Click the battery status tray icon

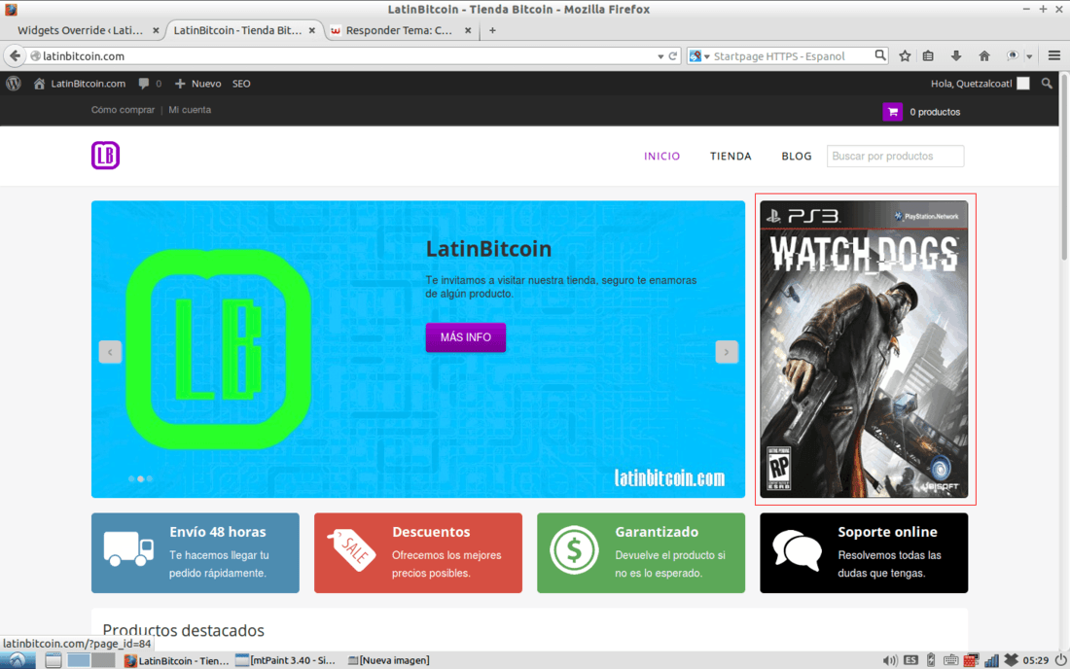tap(931, 660)
